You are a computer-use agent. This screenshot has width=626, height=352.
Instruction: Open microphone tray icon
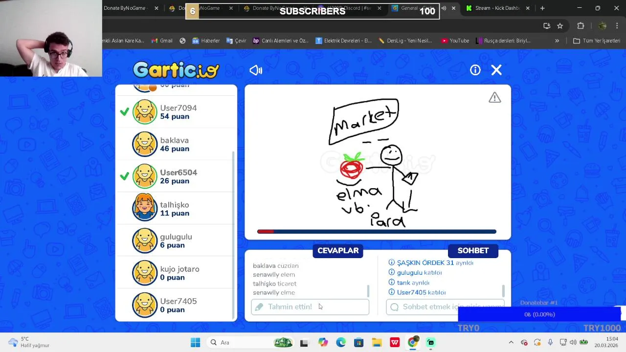click(550, 342)
